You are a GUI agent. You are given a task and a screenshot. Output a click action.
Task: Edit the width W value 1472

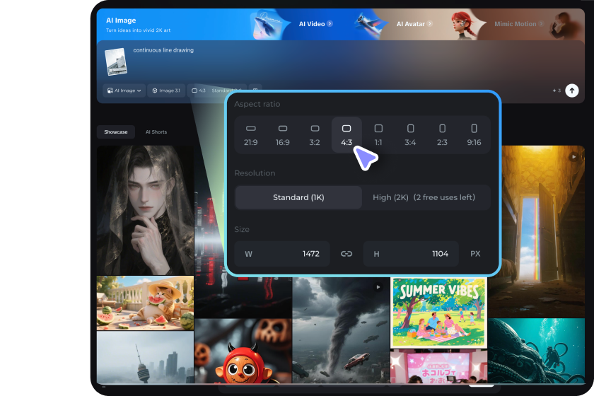coord(282,254)
